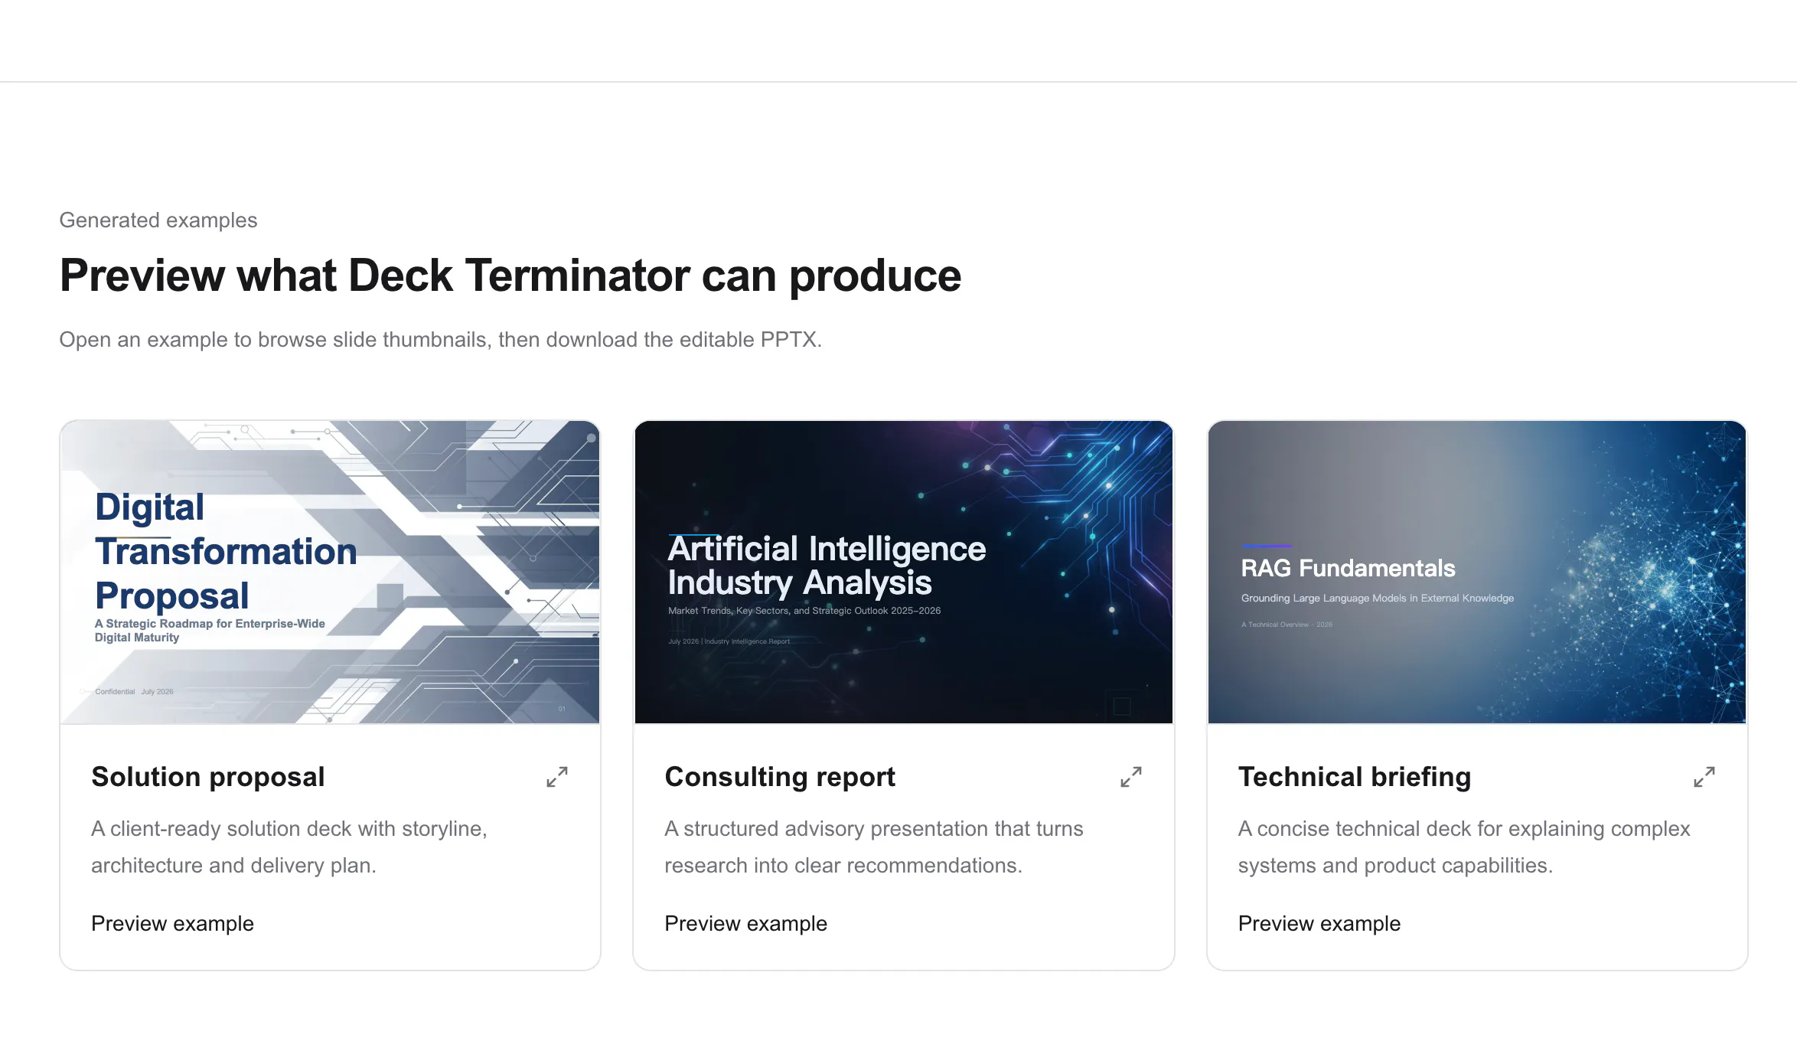Image resolution: width=1797 pixels, height=1044 pixels.
Task: Click Preview example under Consulting report
Action: tap(745, 924)
